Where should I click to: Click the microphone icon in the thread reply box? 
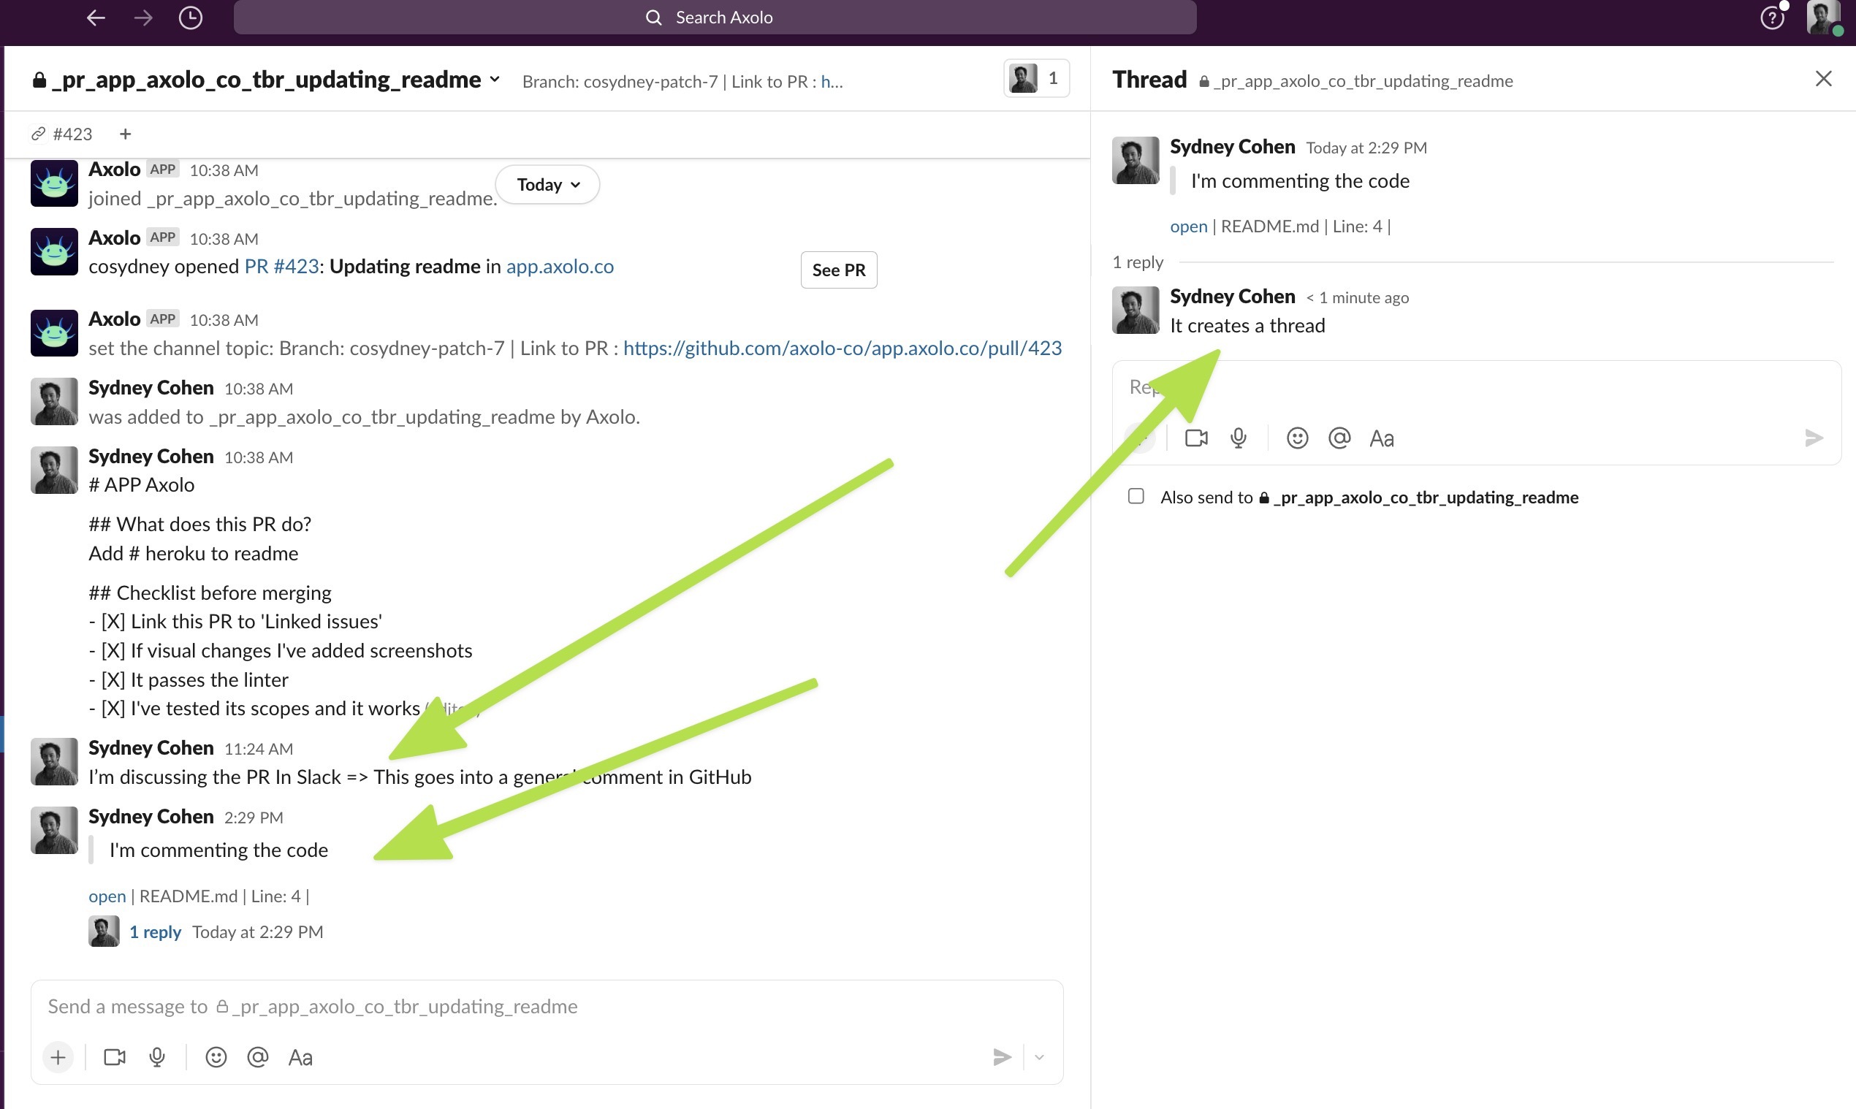pyautogui.click(x=1238, y=438)
